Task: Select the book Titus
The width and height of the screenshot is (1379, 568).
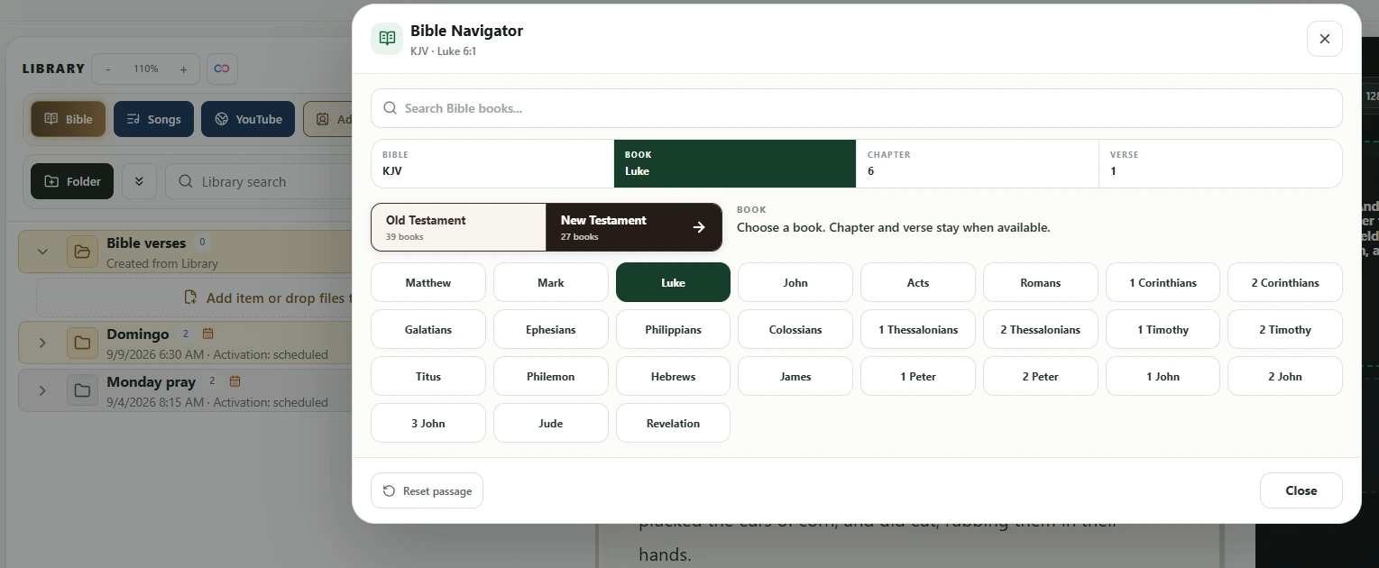Action: pyautogui.click(x=428, y=376)
